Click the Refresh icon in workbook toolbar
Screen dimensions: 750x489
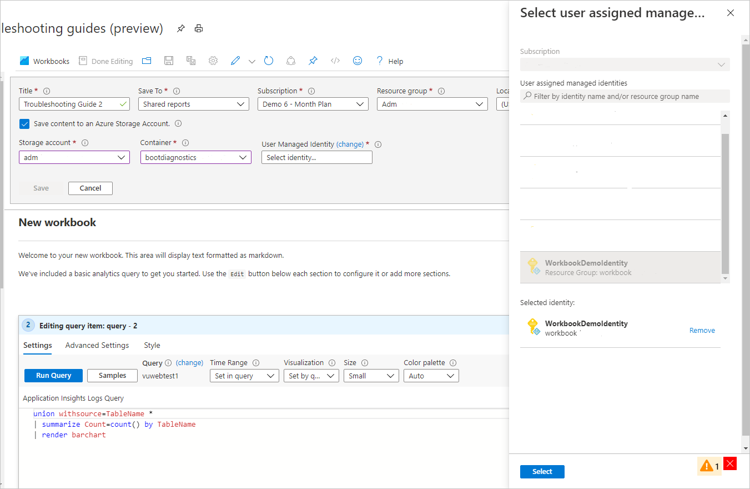click(269, 61)
